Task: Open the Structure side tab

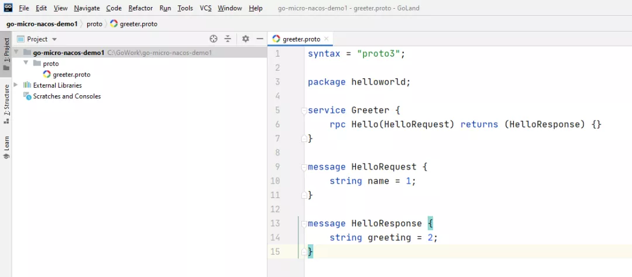Action: click(6, 104)
